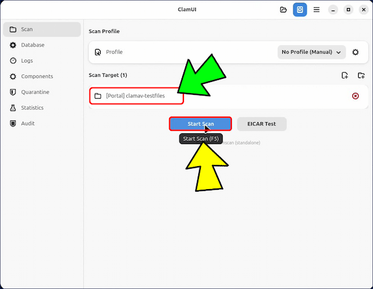Open the Scan view in the sidebar
373x289 pixels.
[x=42, y=29]
